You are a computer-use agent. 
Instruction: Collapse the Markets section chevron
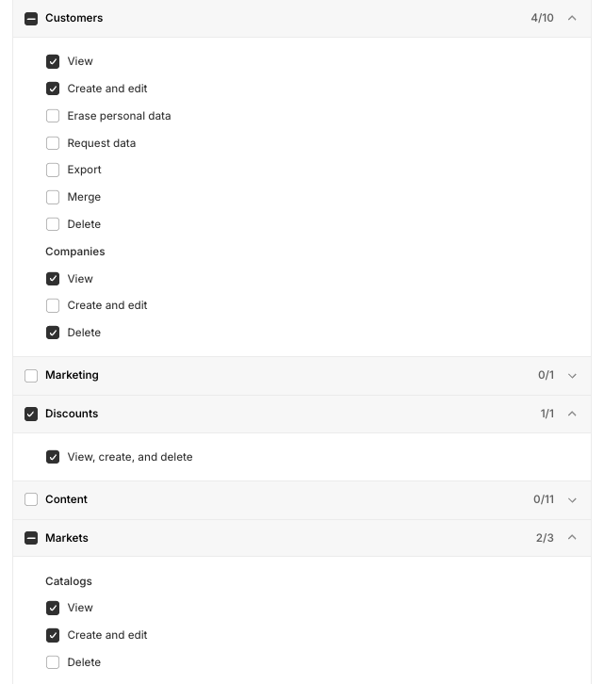point(572,538)
